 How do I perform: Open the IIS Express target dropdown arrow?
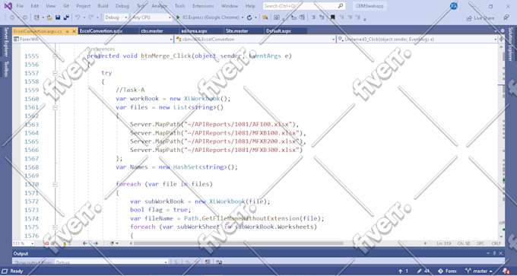pyautogui.click(x=243, y=17)
